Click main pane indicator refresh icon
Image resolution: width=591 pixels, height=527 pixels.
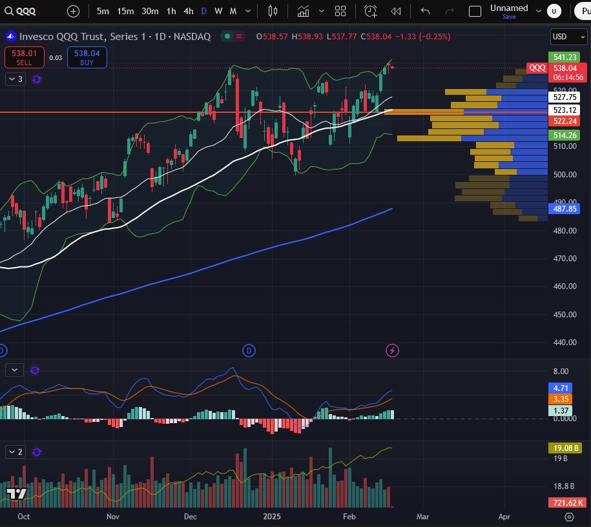click(x=37, y=79)
